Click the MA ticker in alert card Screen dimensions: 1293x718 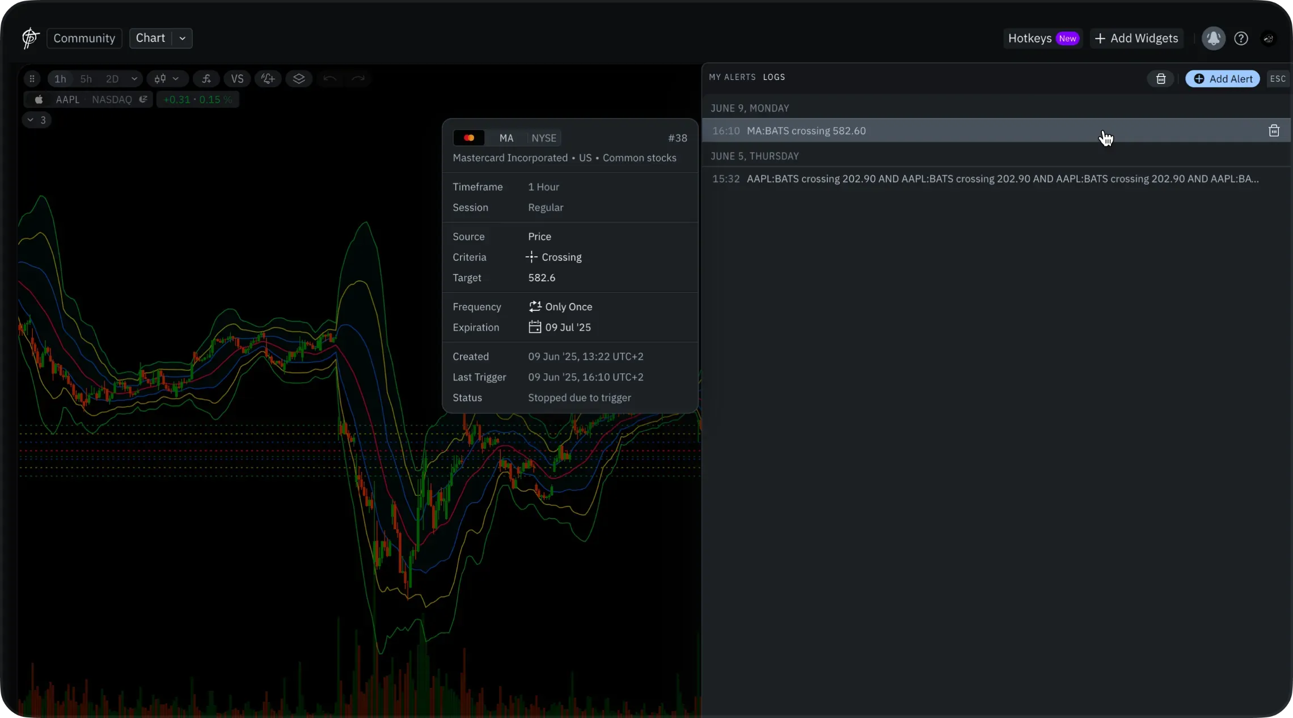[506, 138]
